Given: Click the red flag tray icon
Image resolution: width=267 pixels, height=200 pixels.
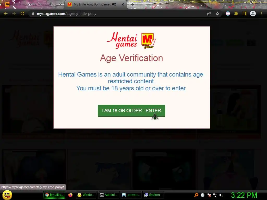Looking at the screenshot, I should 209,195.
